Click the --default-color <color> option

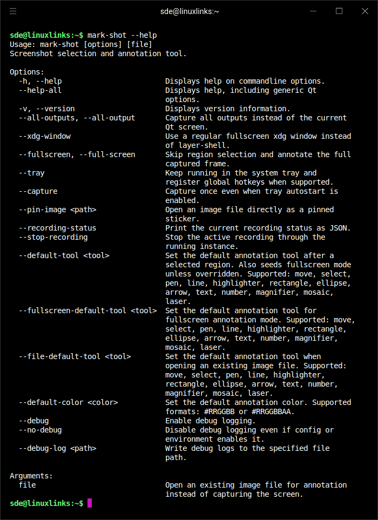click(x=68, y=402)
